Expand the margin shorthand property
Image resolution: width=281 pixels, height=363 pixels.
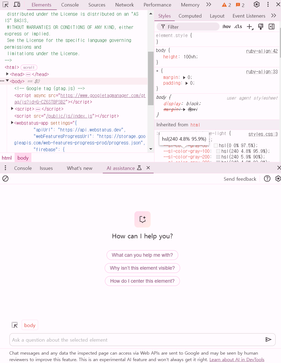tap(184, 78)
